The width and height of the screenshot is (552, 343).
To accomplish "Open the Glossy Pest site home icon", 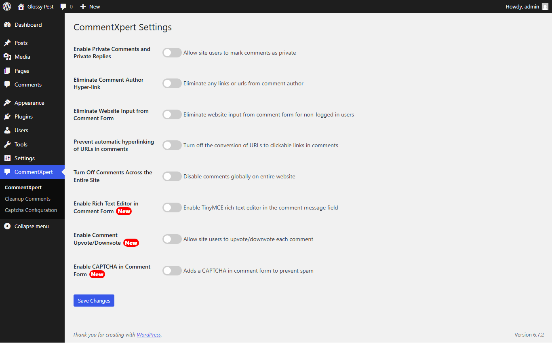I will 21,6.
